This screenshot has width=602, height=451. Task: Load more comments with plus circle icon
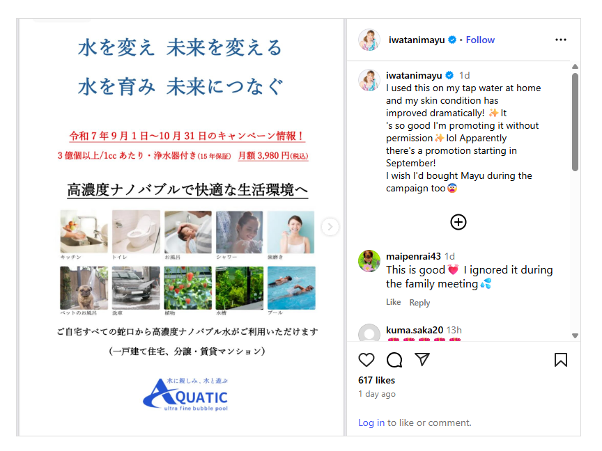coord(458,222)
